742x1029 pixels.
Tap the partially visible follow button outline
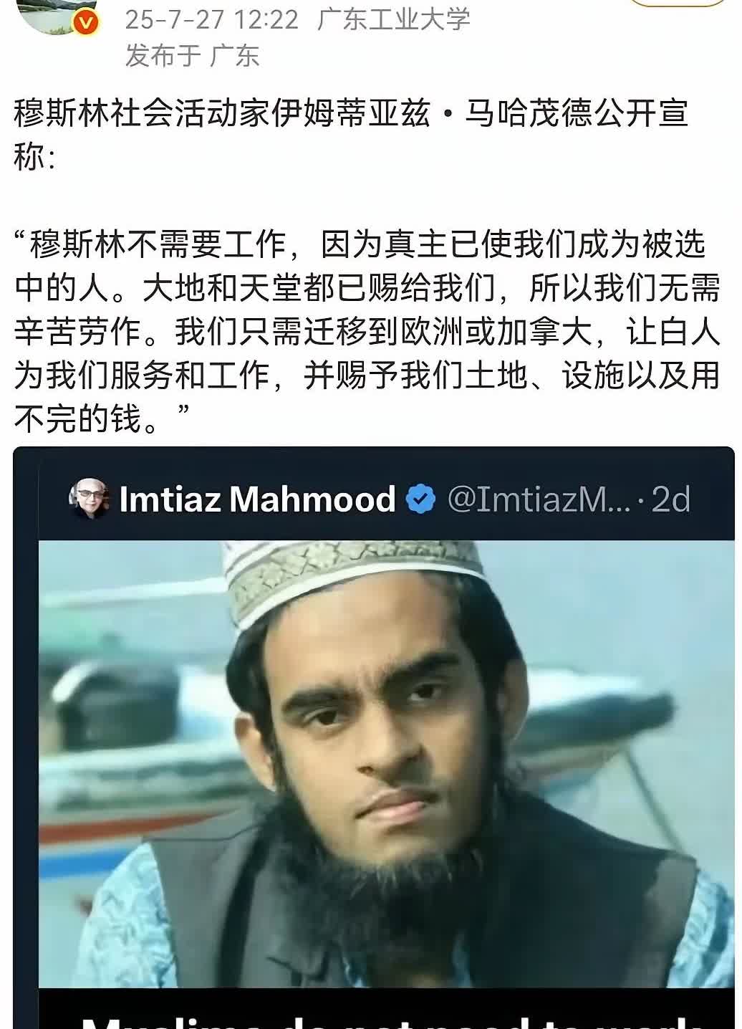tap(677, 4)
